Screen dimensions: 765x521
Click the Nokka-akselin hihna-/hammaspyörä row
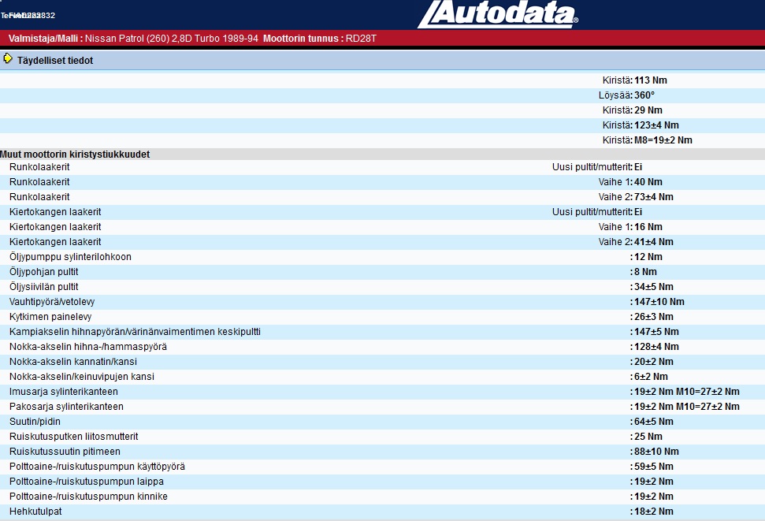[x=87, y=347]
